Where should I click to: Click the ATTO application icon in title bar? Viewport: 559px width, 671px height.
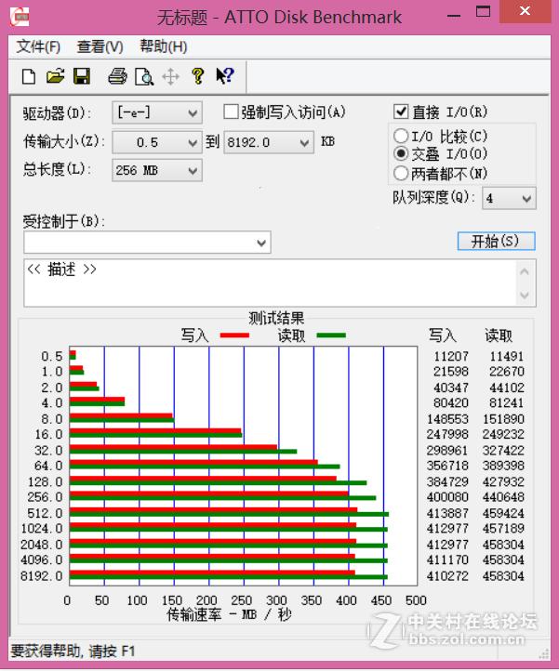pyautogui.click(x=20, y=17)
